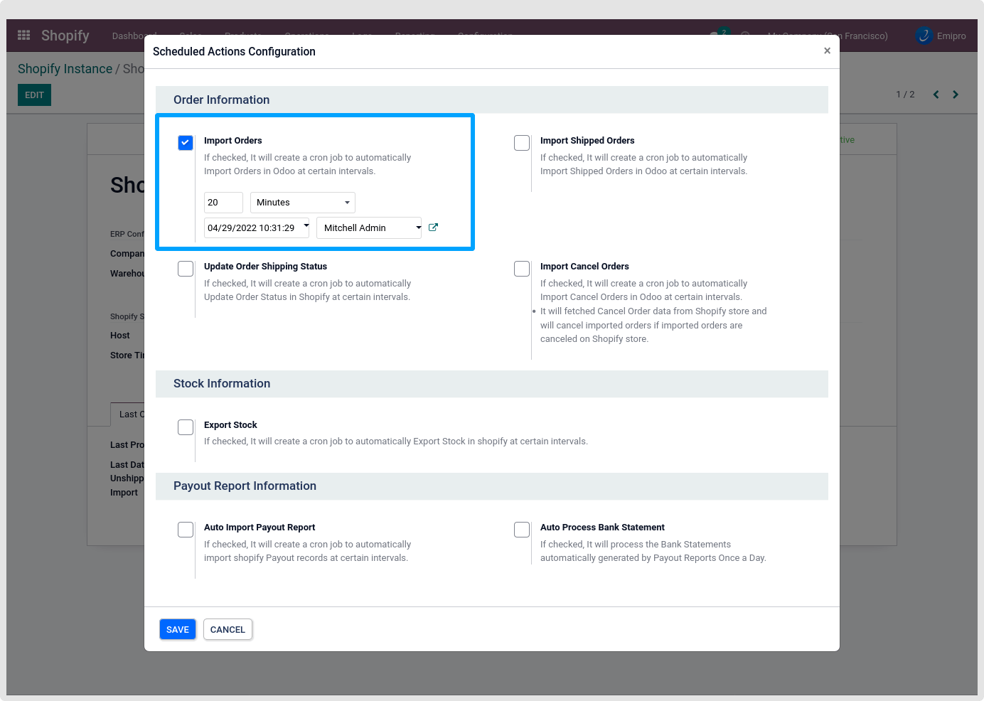Go to next record arrow
Viewport: 984px width, 701px height.
[956, 95]
